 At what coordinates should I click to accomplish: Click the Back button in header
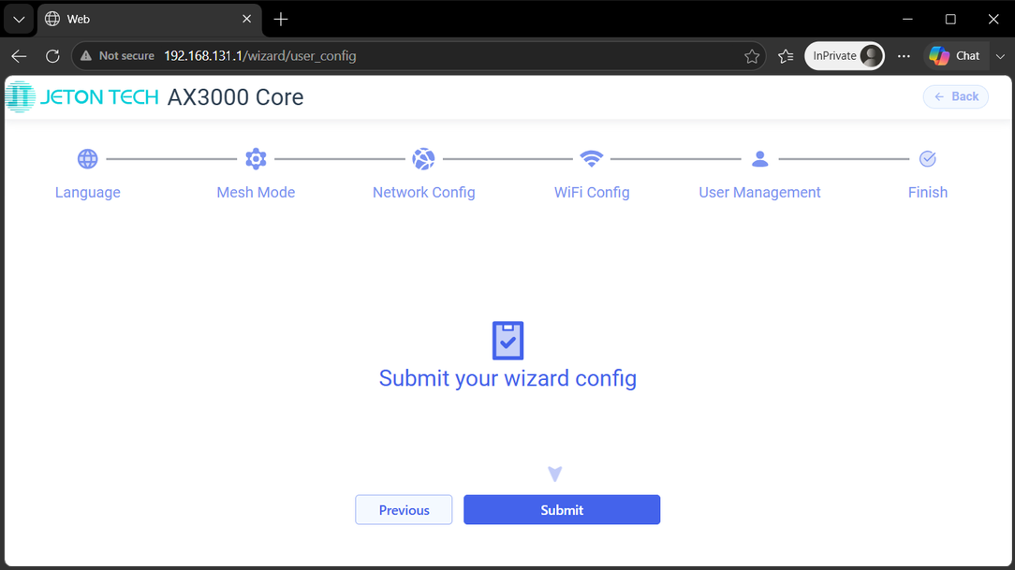click(x=955, y=97)
